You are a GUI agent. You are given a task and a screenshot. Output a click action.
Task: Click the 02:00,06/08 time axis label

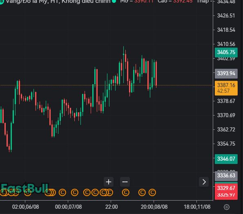[25, 207]
